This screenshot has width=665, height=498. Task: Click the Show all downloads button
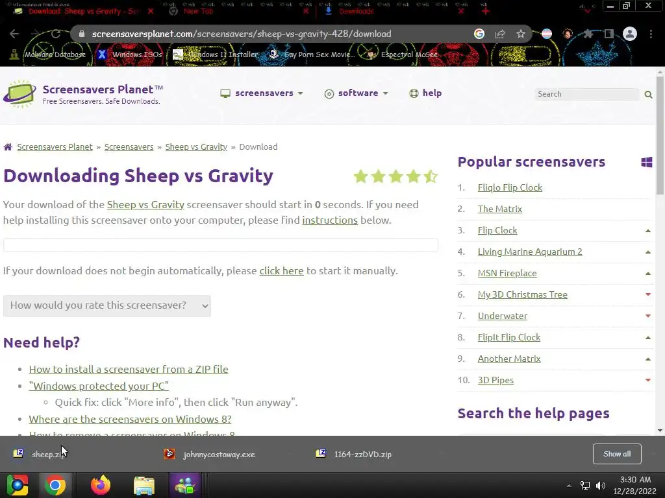click(617, 454)
